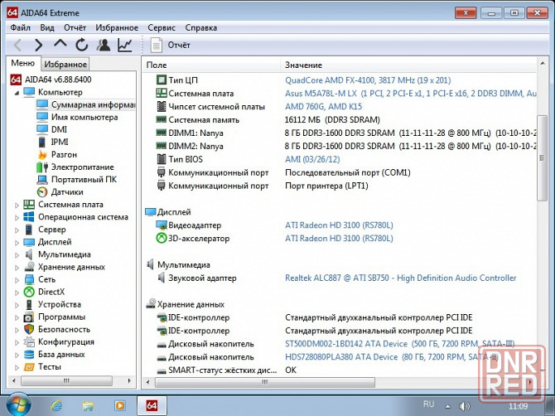Screen dimensions: 555x416
Task: Switch to the Меню tab
Action: tap(23, 63)
